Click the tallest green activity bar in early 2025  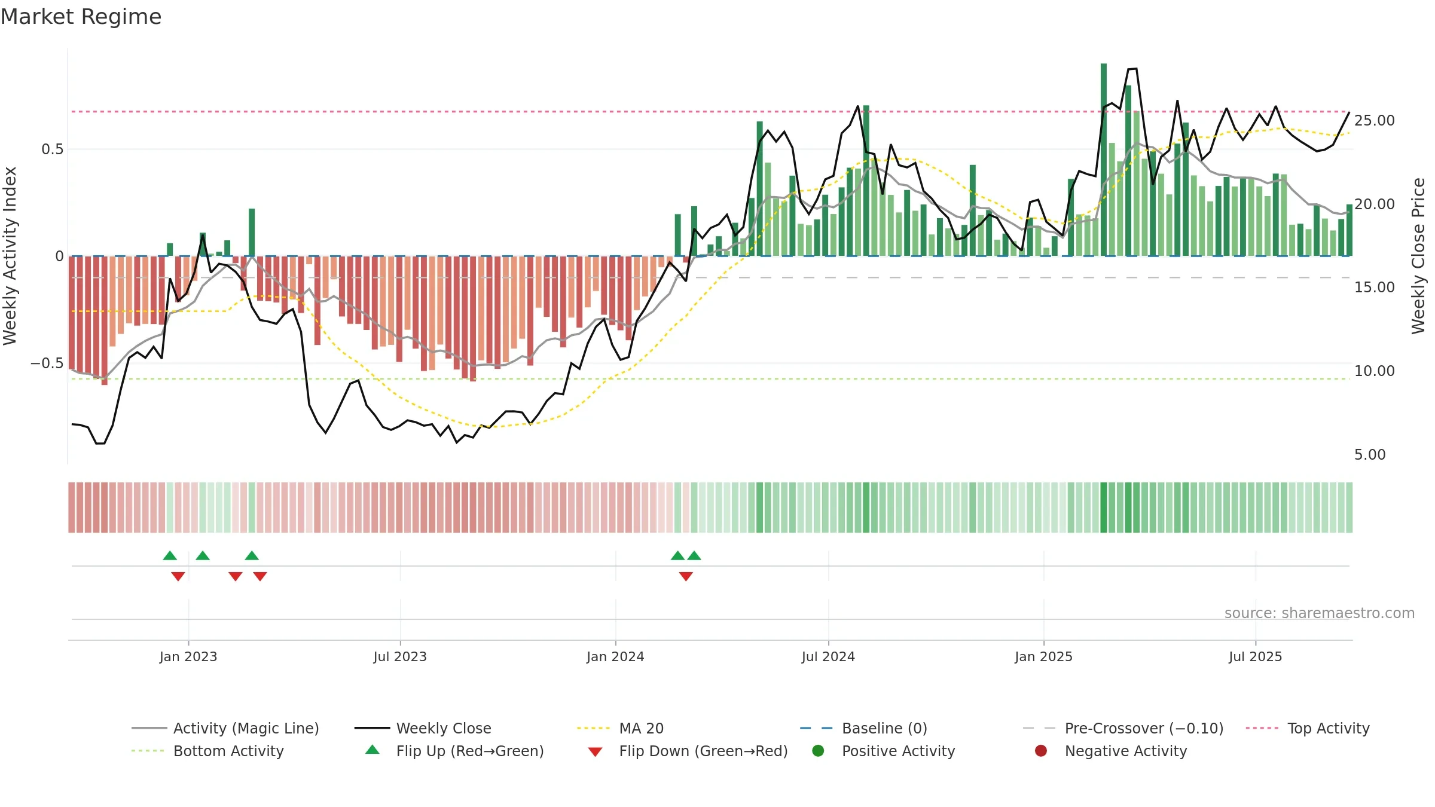[x=1104, y=160]
